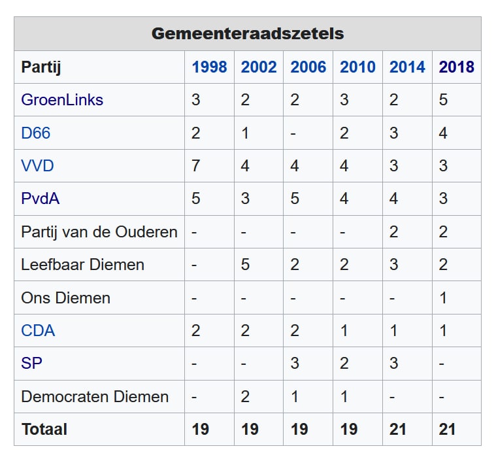The height and width of the screenshot is (459, 496).
Task: Open the 2014 election link
Action: pos(407,67)
